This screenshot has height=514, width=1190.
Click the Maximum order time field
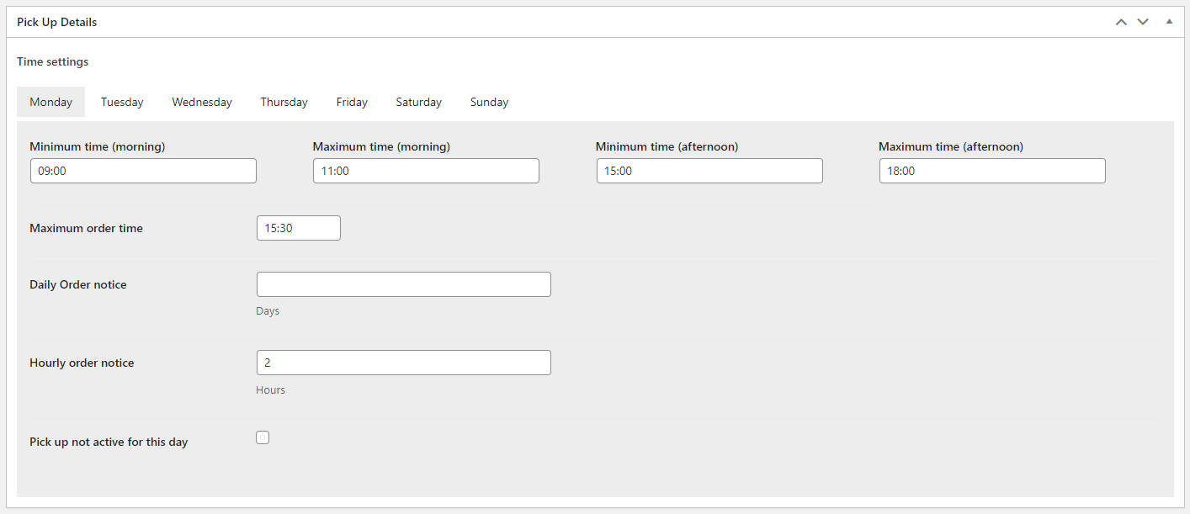pos(298,228)
